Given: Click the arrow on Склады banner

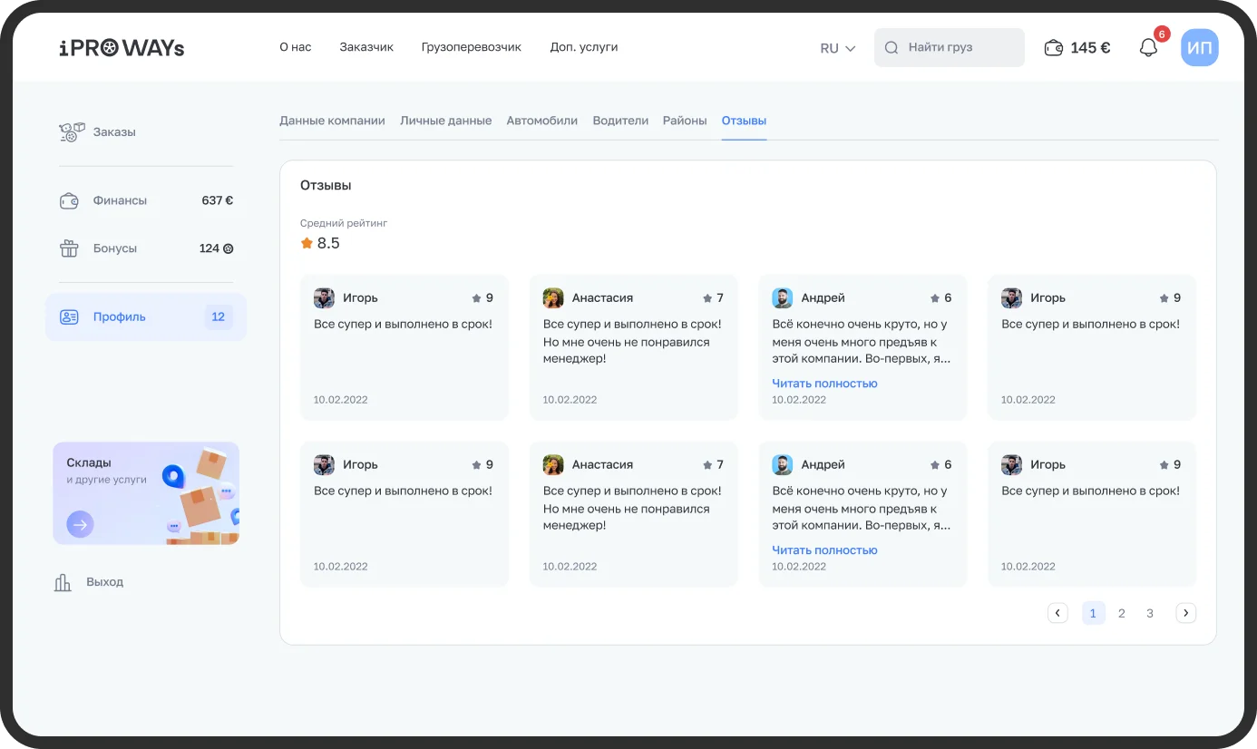Looking at the screenshot, I should [x=80, y=524].
